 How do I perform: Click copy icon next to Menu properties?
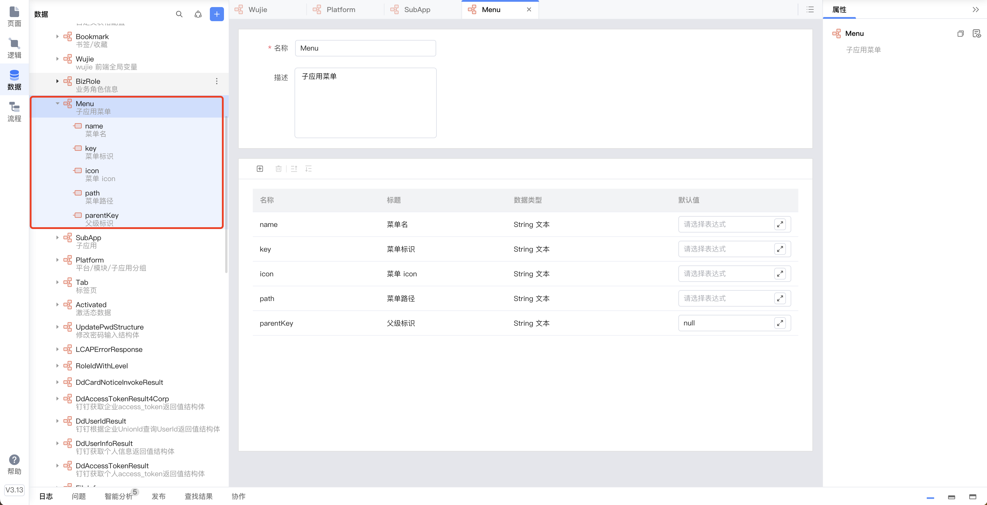(960, 34)
